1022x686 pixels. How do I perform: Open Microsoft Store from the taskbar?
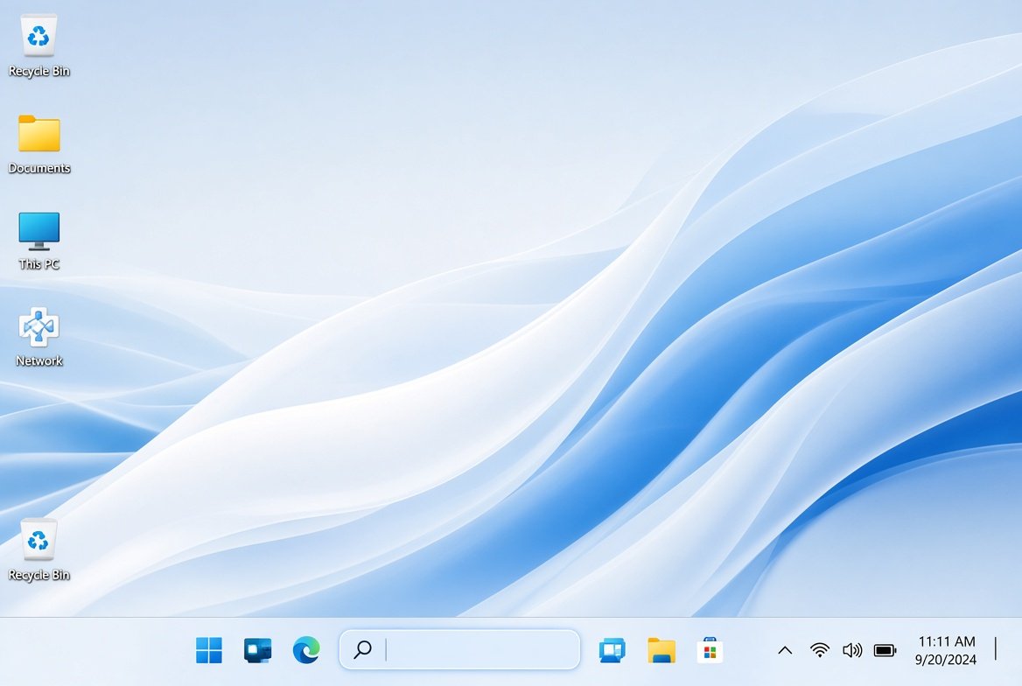click(710, 650)
